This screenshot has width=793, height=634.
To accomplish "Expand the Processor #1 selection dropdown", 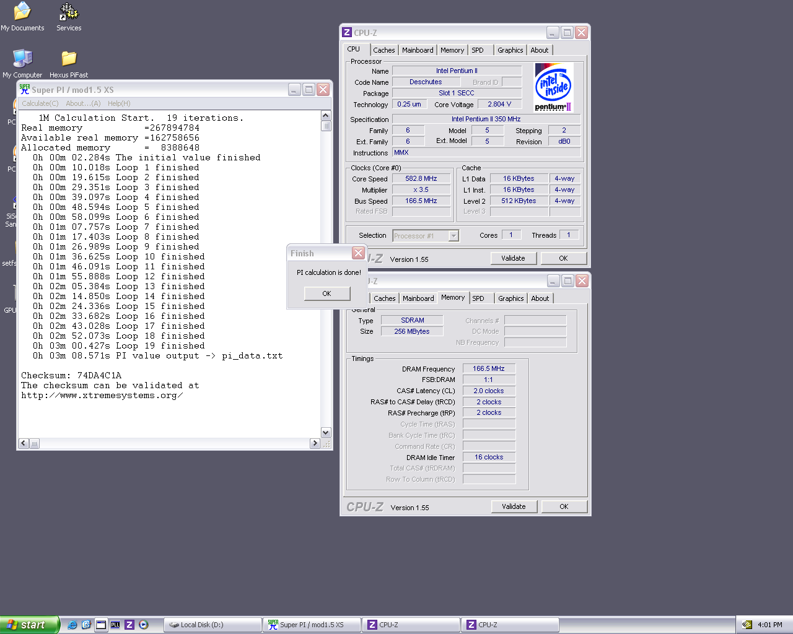I will point(453,235).
